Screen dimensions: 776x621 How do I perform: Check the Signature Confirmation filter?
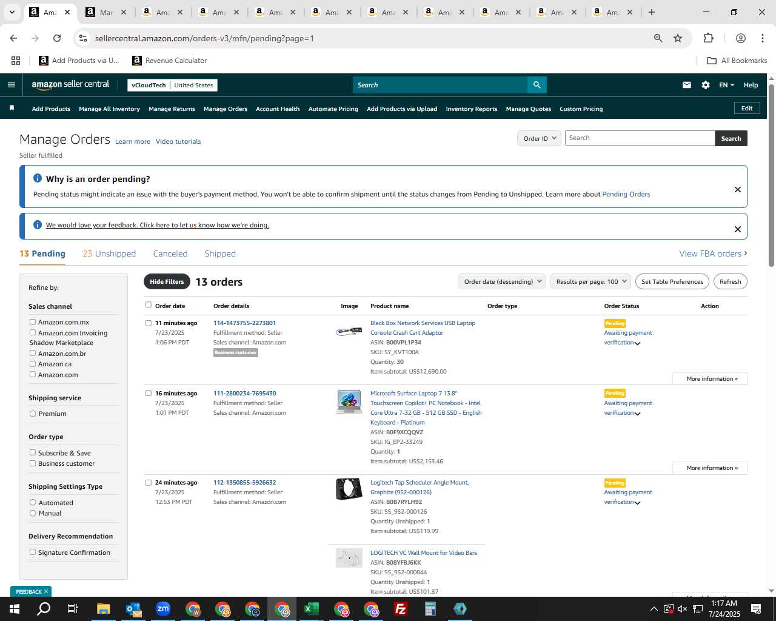click(33, 552)
